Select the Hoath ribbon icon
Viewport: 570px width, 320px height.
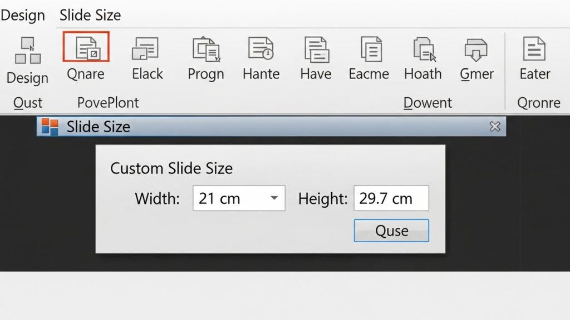pyautogui.click(x=423, y=49)
